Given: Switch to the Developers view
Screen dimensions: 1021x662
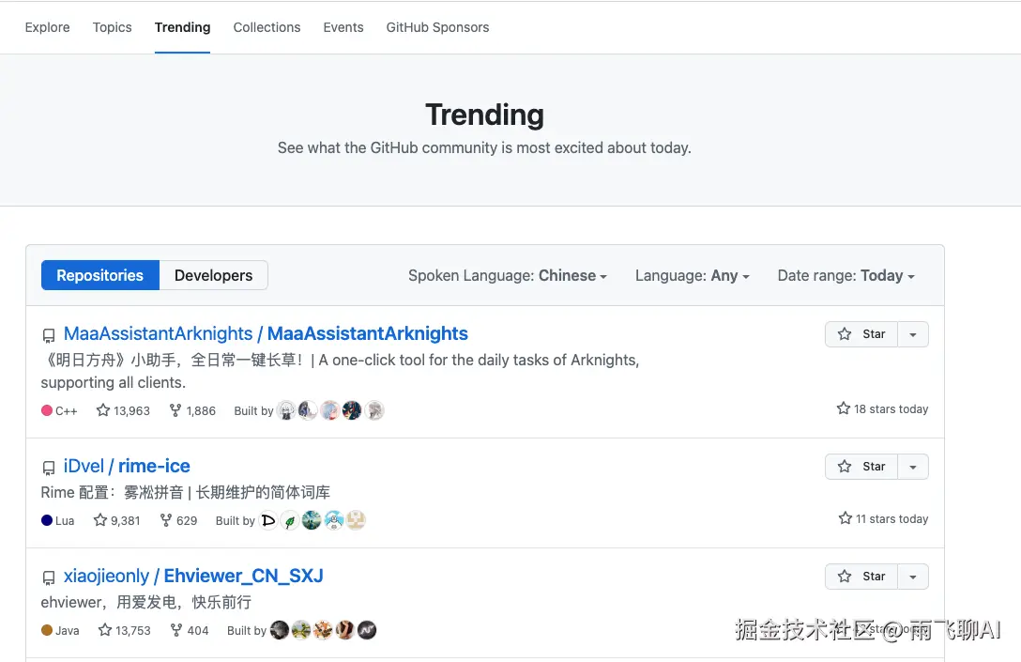Looking at the screenshot, I should (214, 275).
